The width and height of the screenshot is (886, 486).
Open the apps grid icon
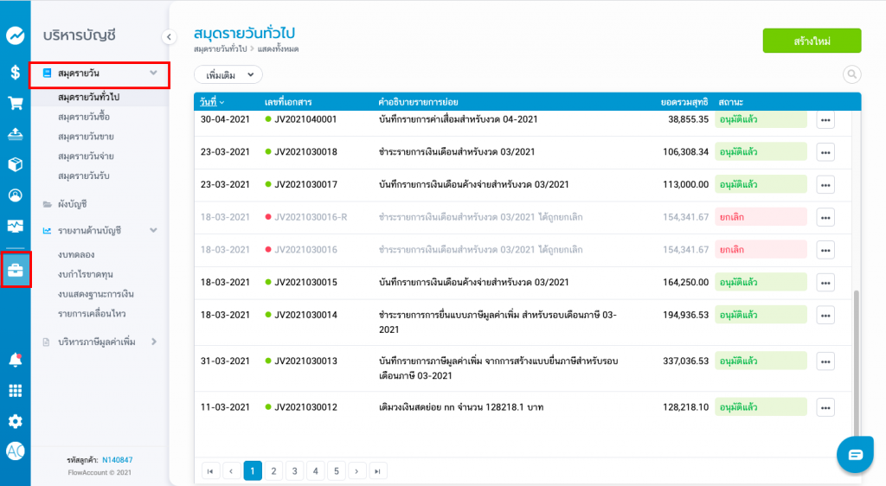click(x=16, y=391)
